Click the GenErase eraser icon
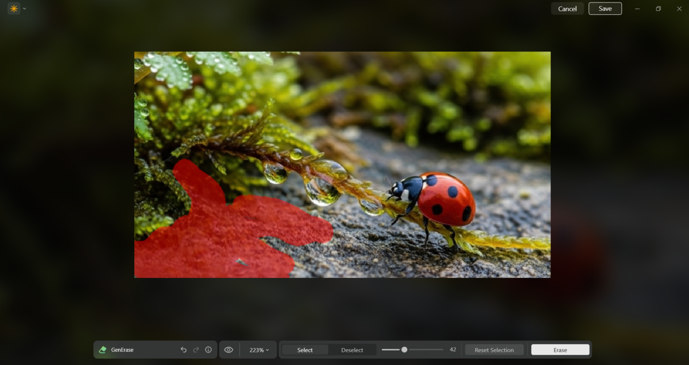This screenshot has height=365, width=689. coord(103,350)
